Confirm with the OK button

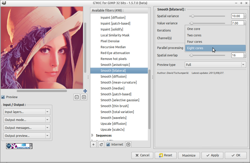(236, 155)
